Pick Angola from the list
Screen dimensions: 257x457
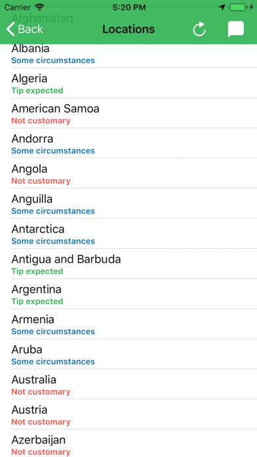(134, 173)
